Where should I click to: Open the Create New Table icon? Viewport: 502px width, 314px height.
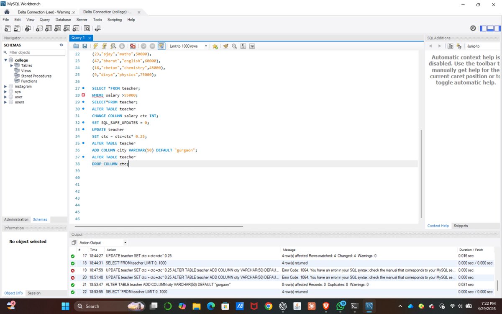[48, 28]
